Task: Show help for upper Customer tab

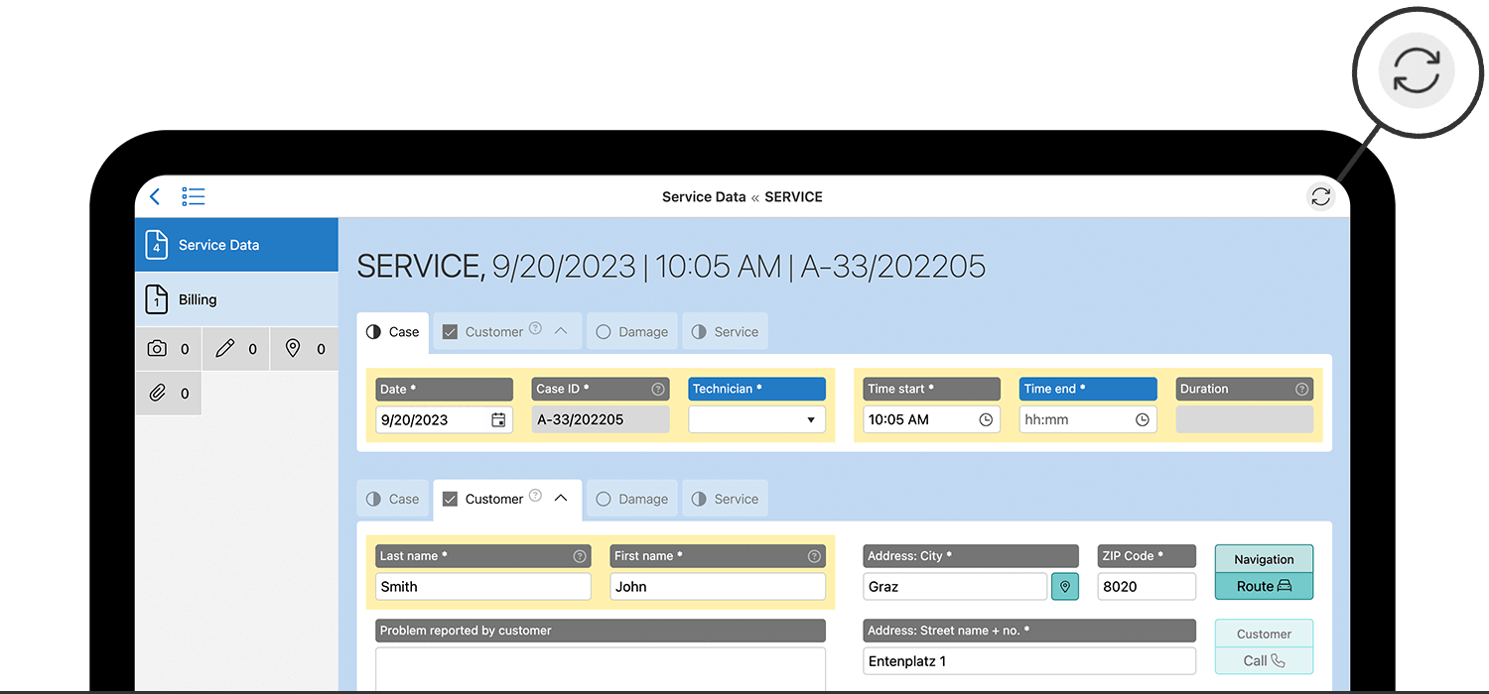Action: [535, 328]
